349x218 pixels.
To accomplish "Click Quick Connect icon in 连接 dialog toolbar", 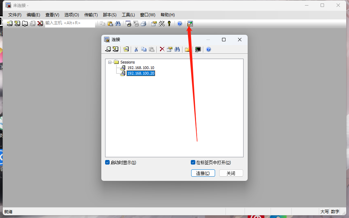I will [x=116, y=49].
